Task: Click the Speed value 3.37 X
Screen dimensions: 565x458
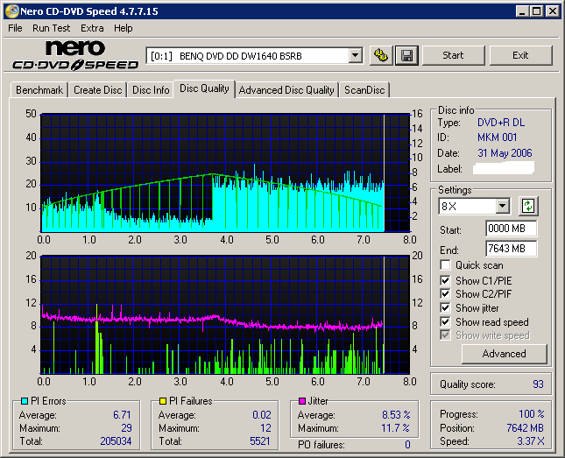Action: [531, 441]
